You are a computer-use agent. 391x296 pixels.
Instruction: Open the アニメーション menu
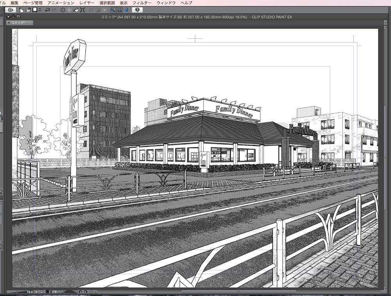coord(61,3)
